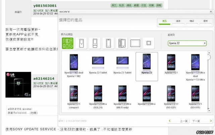215x135 pixels.
Task: Switch to the 產品 step tab
Action: tap(165, 22)
